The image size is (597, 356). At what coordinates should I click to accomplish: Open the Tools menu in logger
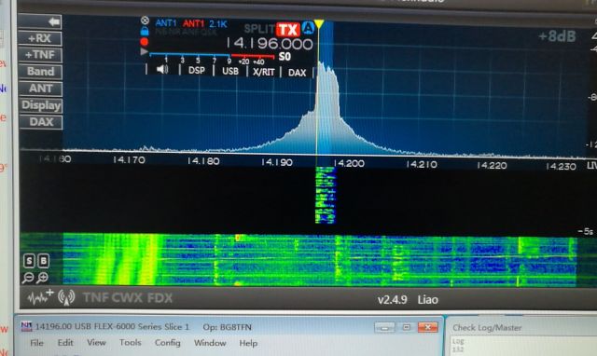click(131, 343)
